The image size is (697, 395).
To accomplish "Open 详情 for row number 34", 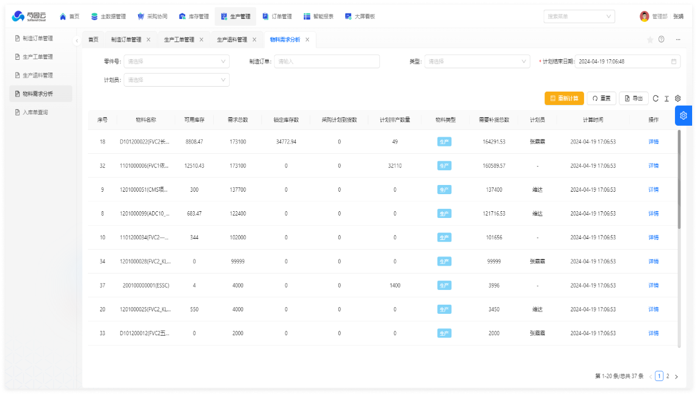I will point(654,262).
